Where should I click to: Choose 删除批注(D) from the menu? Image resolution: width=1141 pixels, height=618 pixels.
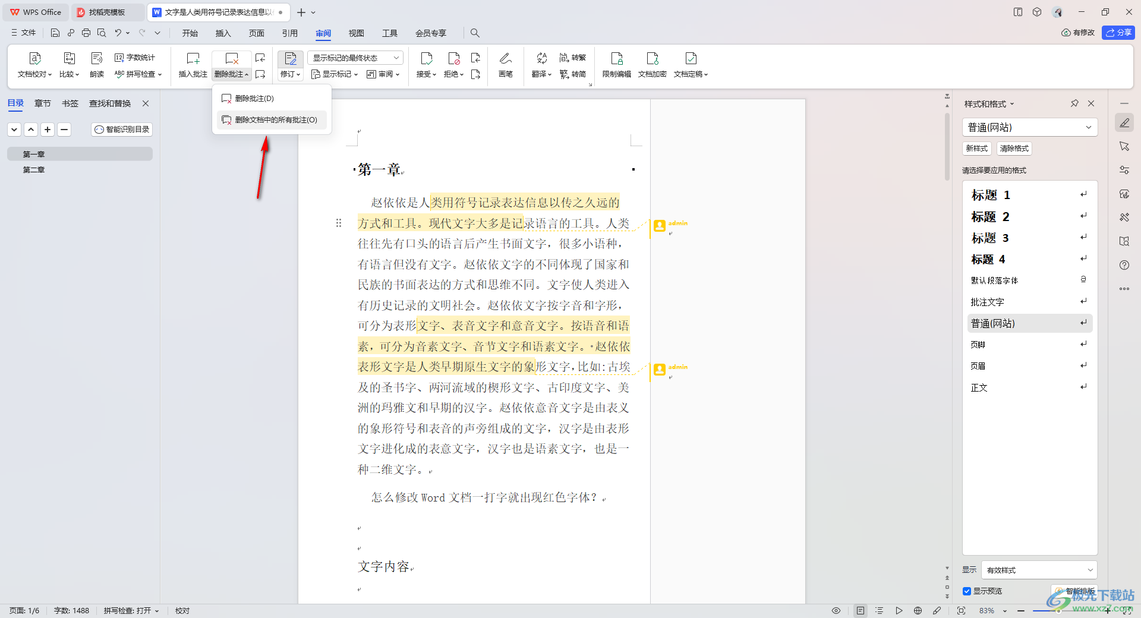tap(272, 99)
